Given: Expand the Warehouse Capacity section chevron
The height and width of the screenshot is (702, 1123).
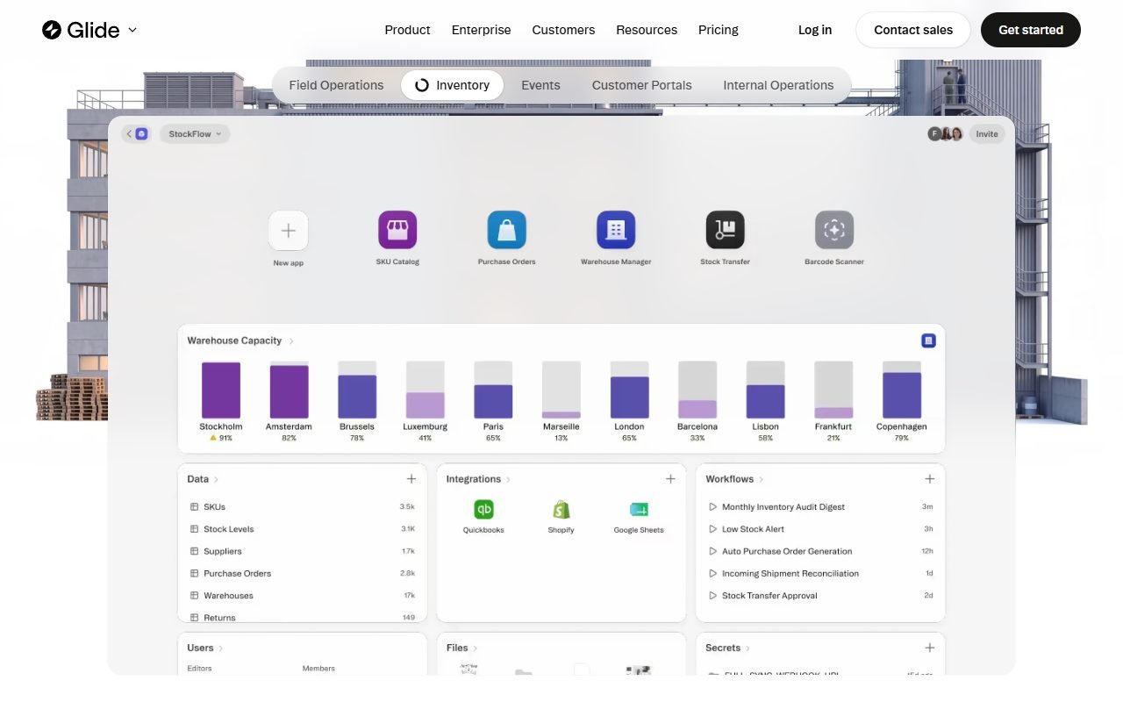Looking at the screenshot, I should click(291, 341).
